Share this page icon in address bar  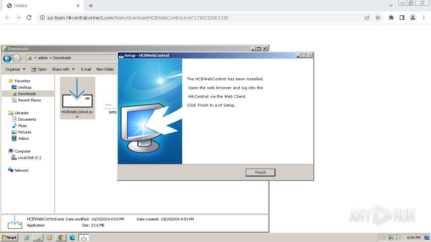(x=367, y=17)
